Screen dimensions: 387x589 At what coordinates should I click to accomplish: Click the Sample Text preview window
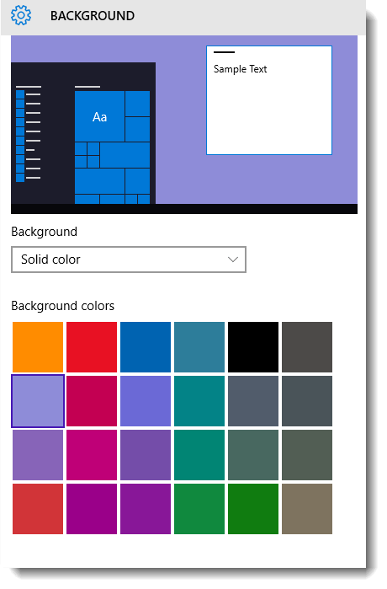tap(269, 100)
